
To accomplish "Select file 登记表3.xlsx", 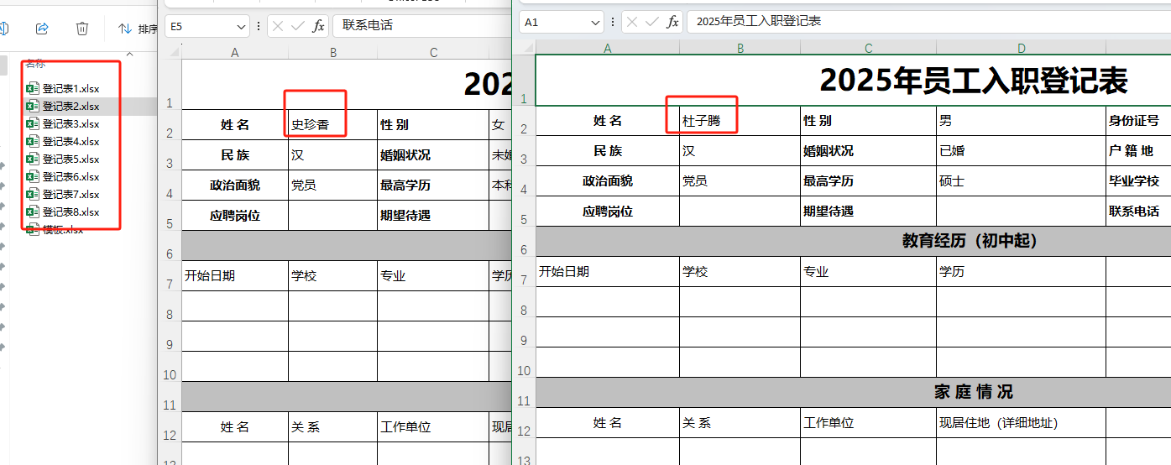I will [71, 123].
